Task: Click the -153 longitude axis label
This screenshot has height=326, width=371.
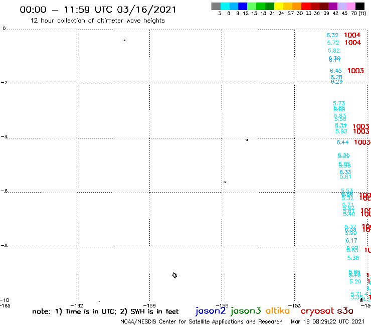Action: (295, 305)
